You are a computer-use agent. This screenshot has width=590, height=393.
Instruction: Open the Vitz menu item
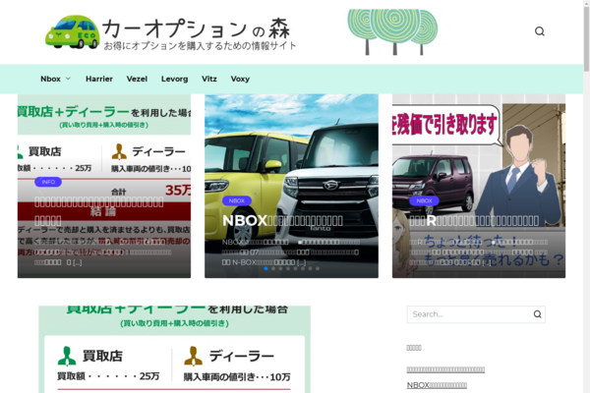pyautogui.click(x=209, y=79)
